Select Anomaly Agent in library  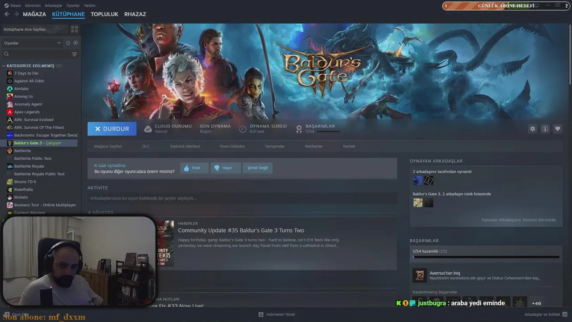tap(28, 104)
